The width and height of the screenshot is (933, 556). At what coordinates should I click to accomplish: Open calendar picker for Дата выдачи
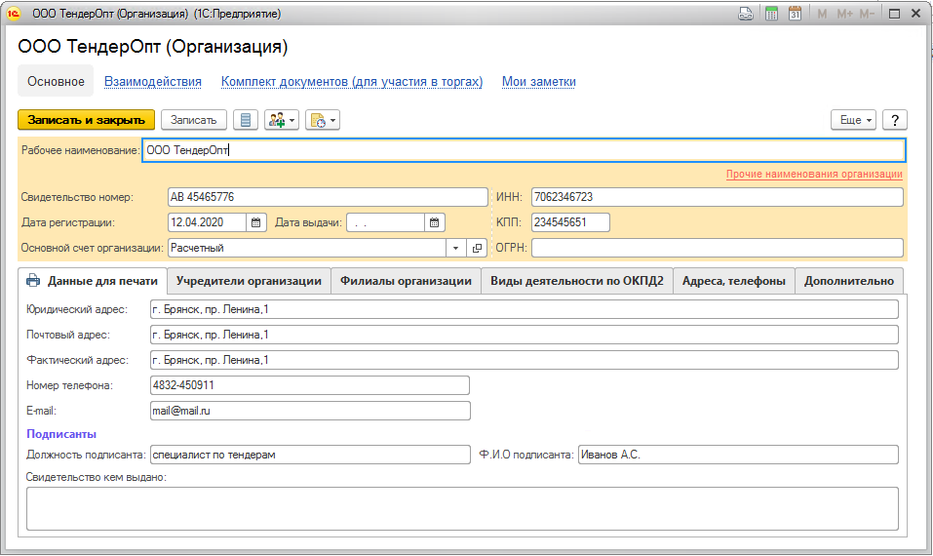(435, 222)
